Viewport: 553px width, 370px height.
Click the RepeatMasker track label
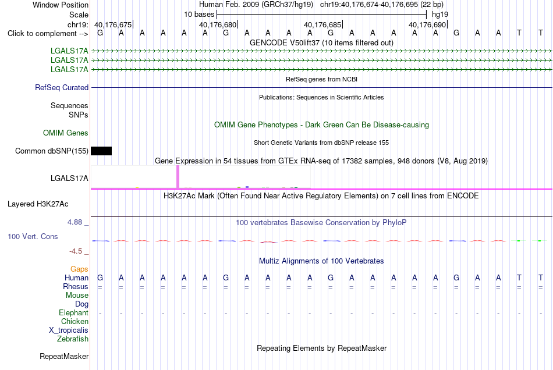coord(64,356)
